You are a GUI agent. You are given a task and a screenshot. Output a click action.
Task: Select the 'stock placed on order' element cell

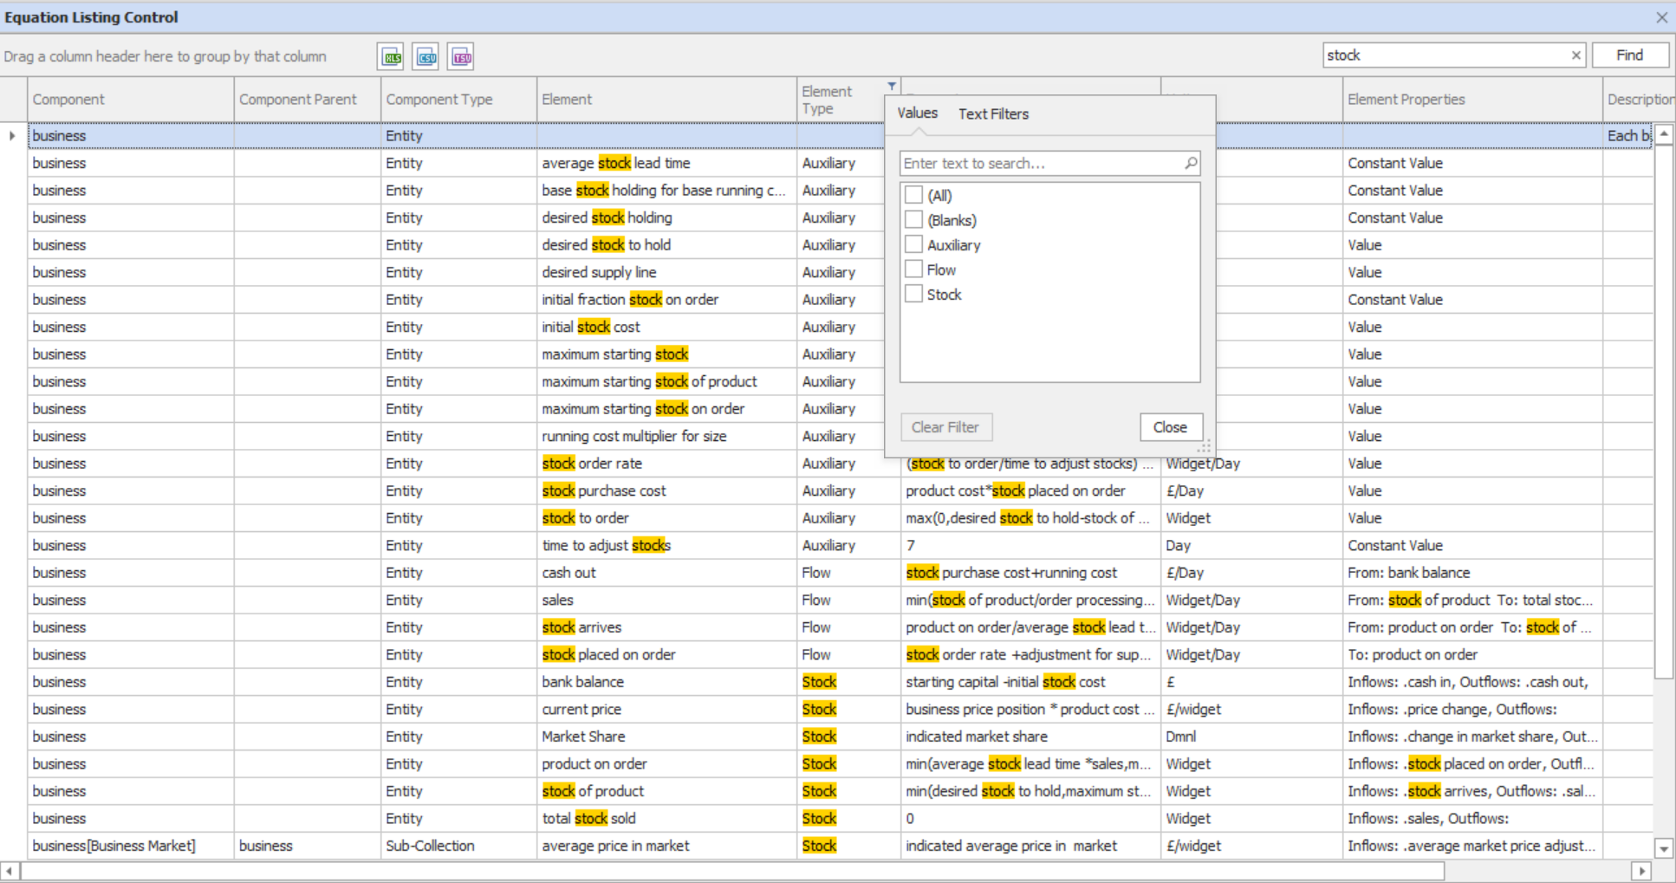[666, 654]
